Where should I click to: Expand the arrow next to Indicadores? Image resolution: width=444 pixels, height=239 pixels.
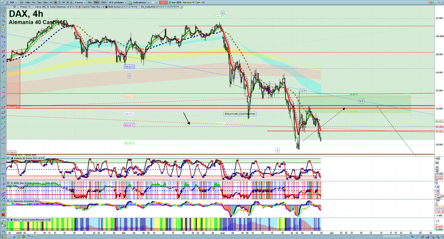[148, 2]
